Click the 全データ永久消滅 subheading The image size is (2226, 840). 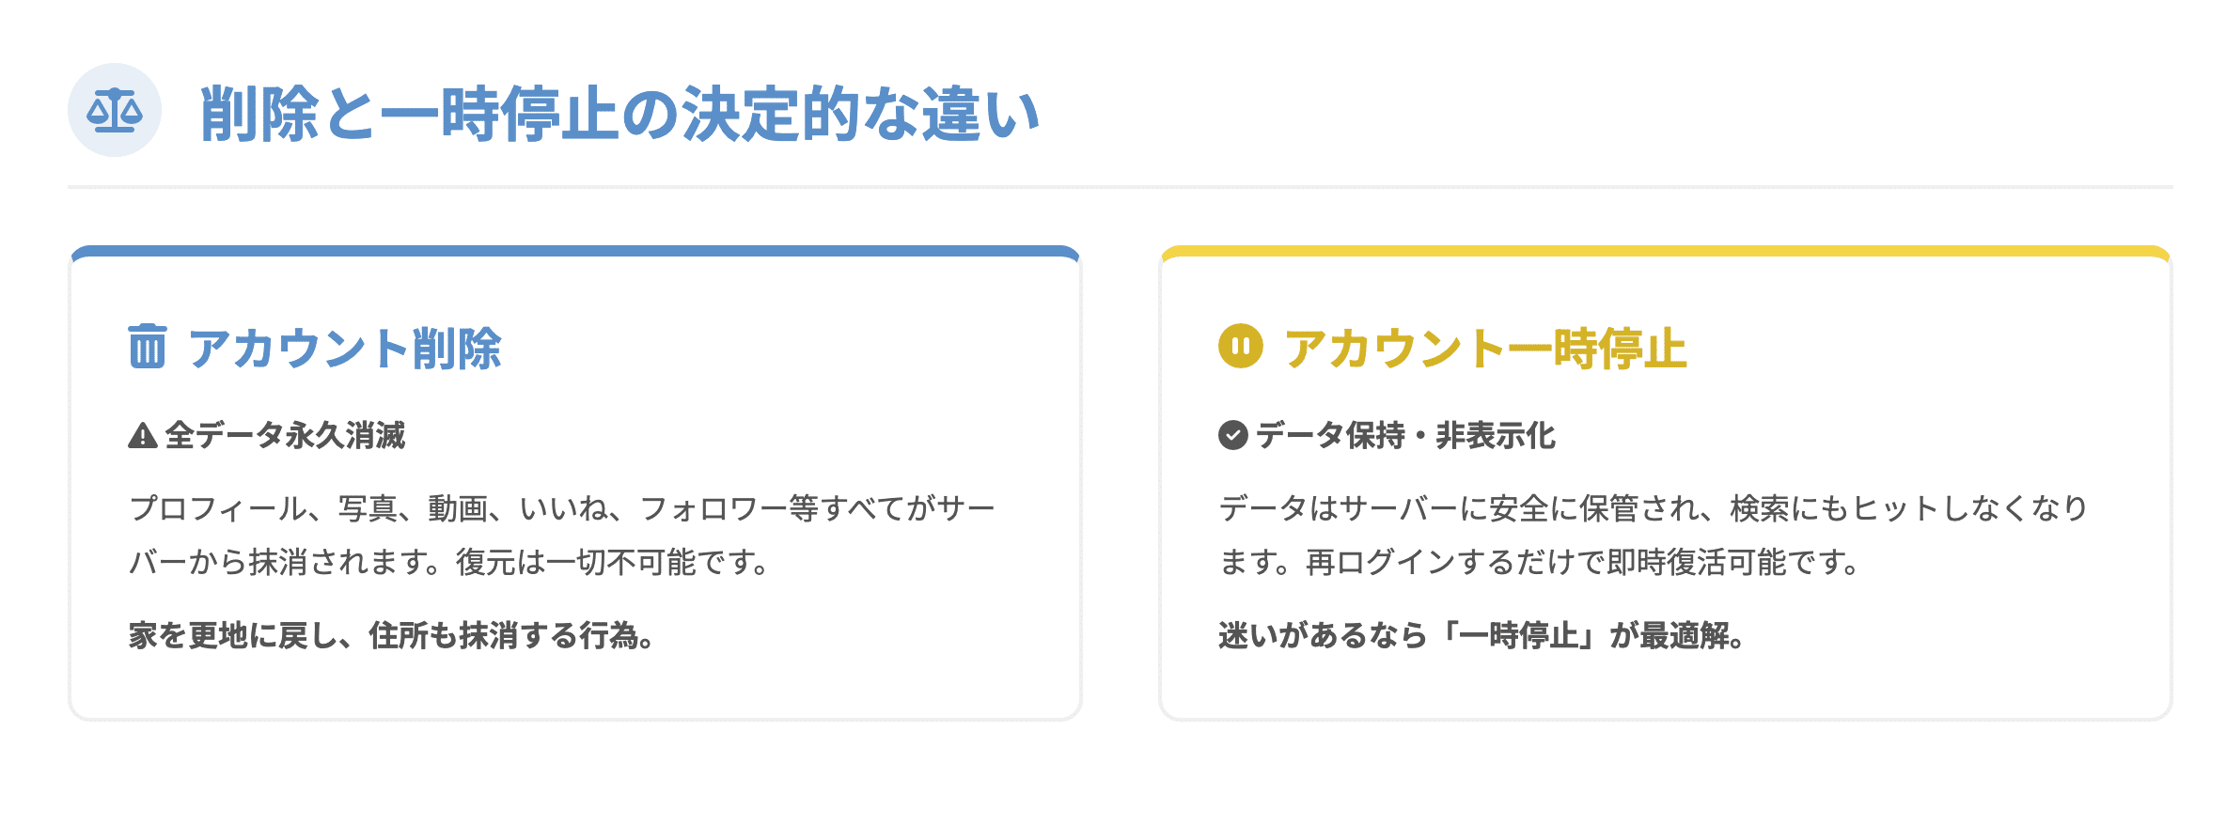click(x=285, y=436)
